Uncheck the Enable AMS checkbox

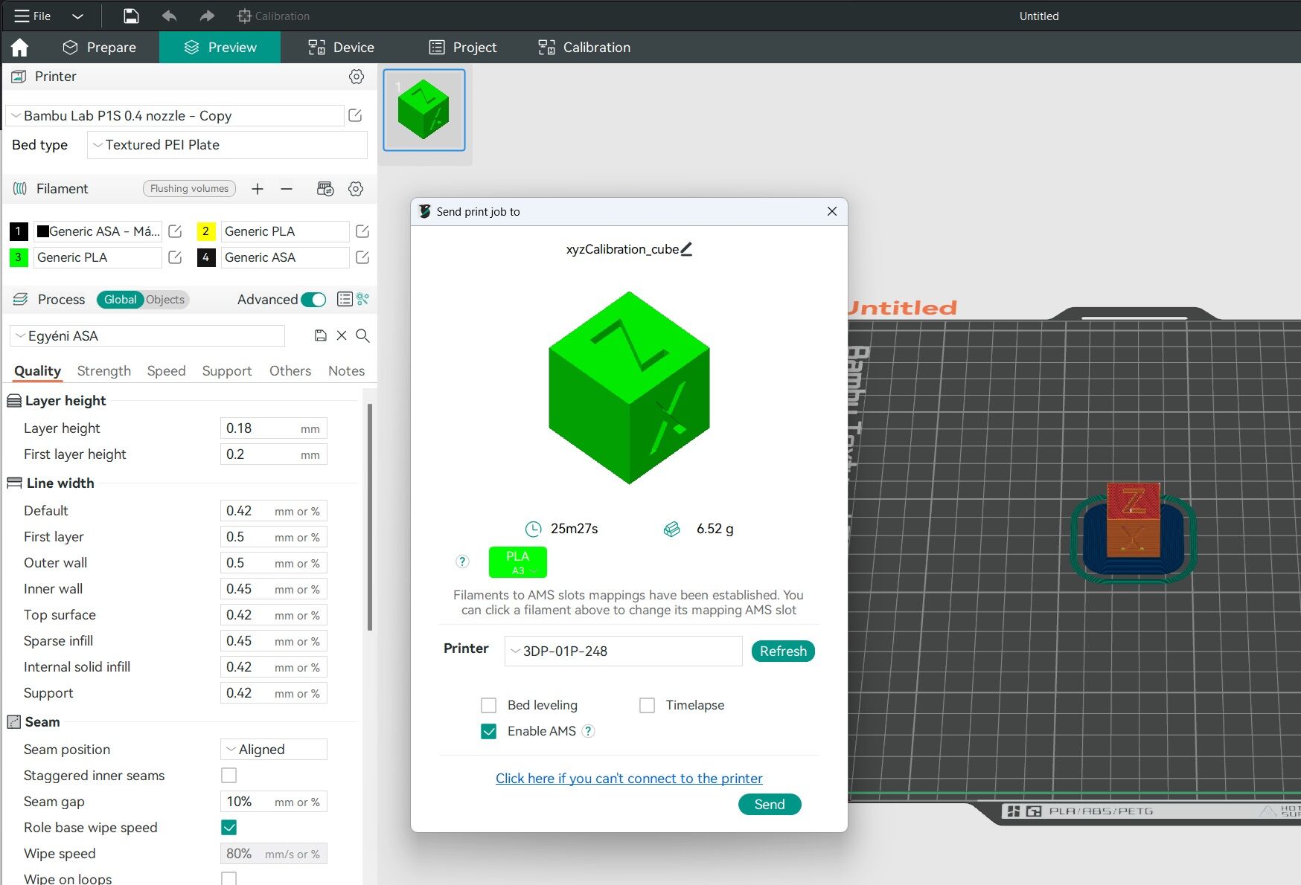[x=488, y=731]
